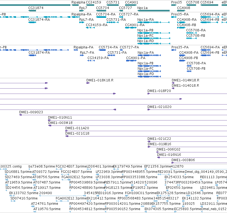This screenshot has height=213, width=227.
Task: Click the Npc1a-RA transcript label
Action: tap(146, 20)
